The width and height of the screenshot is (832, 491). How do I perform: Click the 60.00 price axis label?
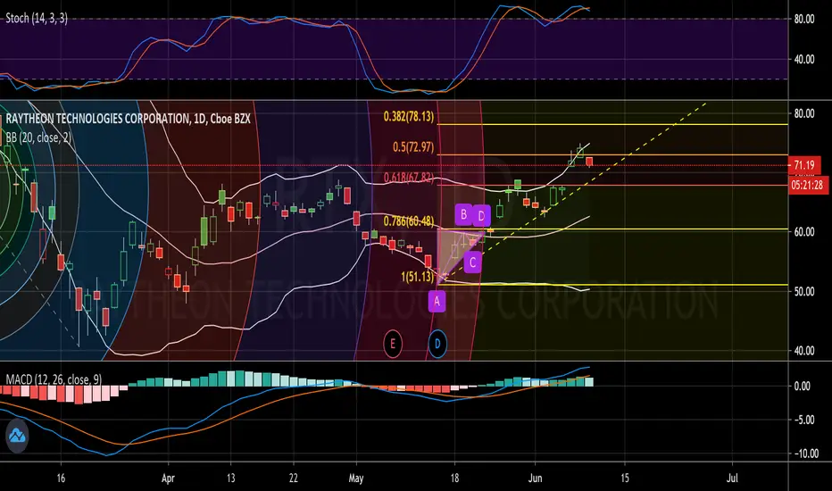click(803, 232)
